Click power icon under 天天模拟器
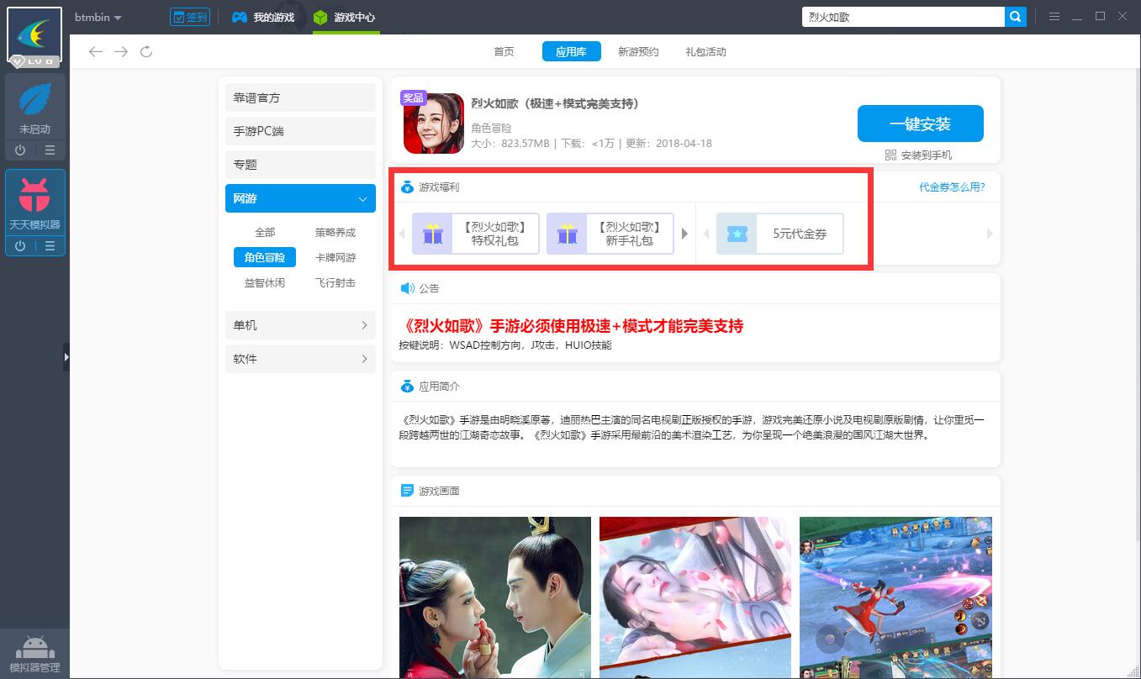 click(x=20, y=246)
